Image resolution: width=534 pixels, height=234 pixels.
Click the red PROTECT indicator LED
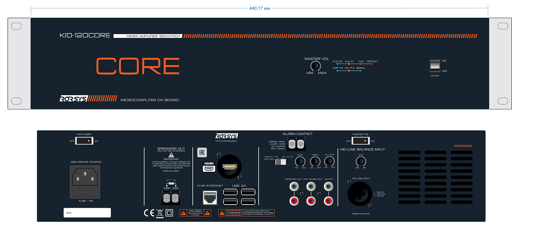pos(372,65)
